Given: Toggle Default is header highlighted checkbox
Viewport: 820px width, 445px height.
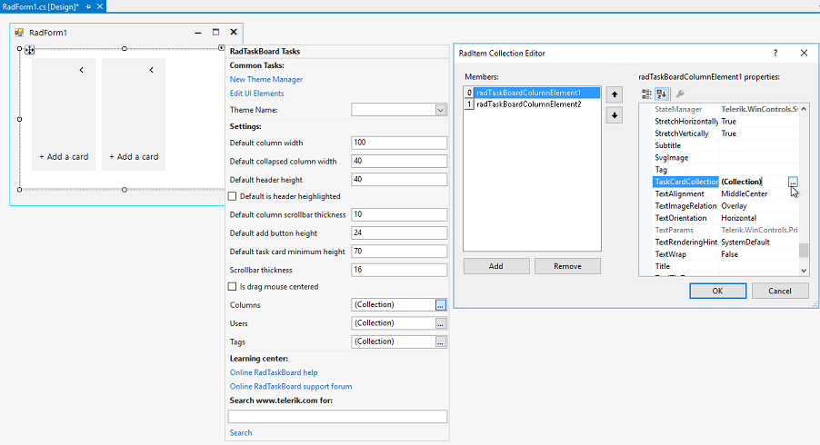Looking at the screenshot, I should [x=233, y=196].
